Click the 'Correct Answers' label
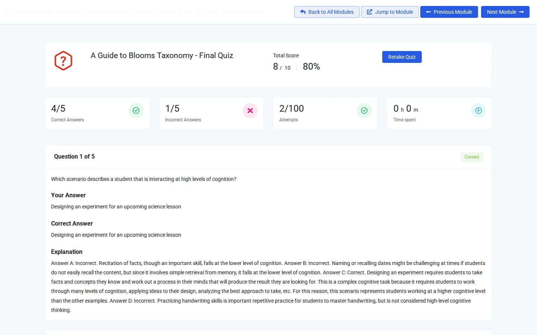 click(67, 120)
